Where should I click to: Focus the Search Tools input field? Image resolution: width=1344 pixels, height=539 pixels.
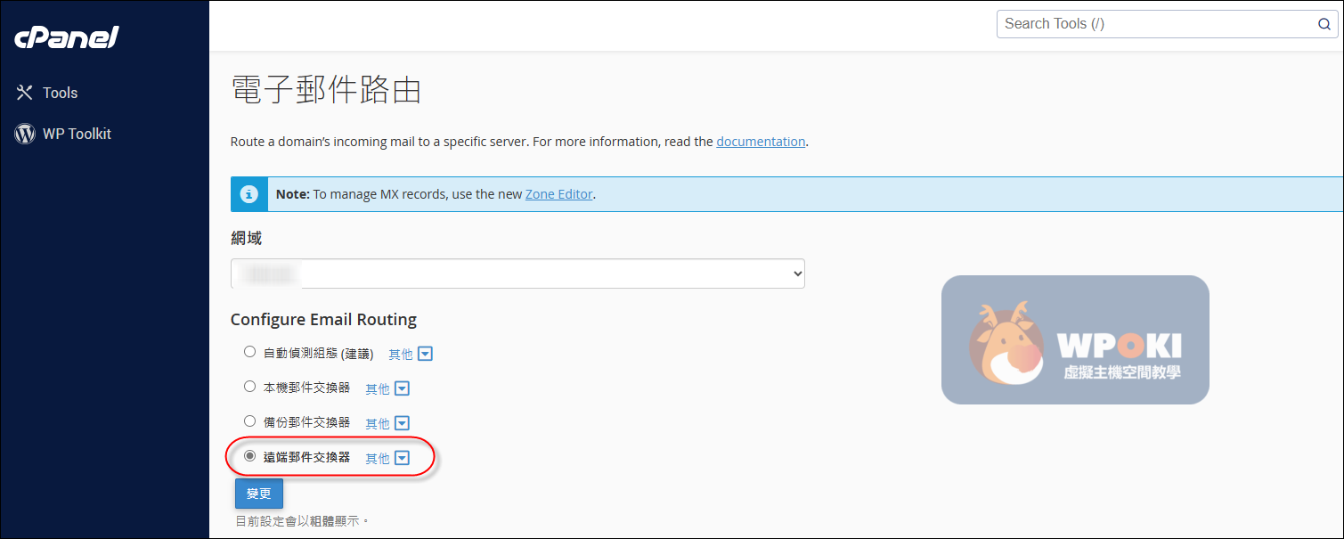[1153, 24]
